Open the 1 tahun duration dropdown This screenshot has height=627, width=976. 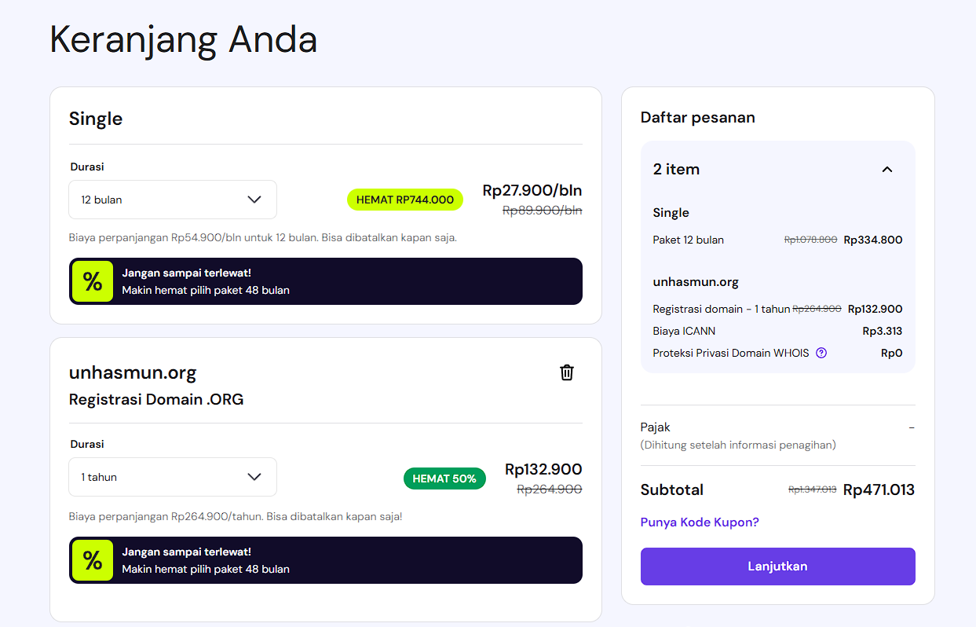coord(173,477)
